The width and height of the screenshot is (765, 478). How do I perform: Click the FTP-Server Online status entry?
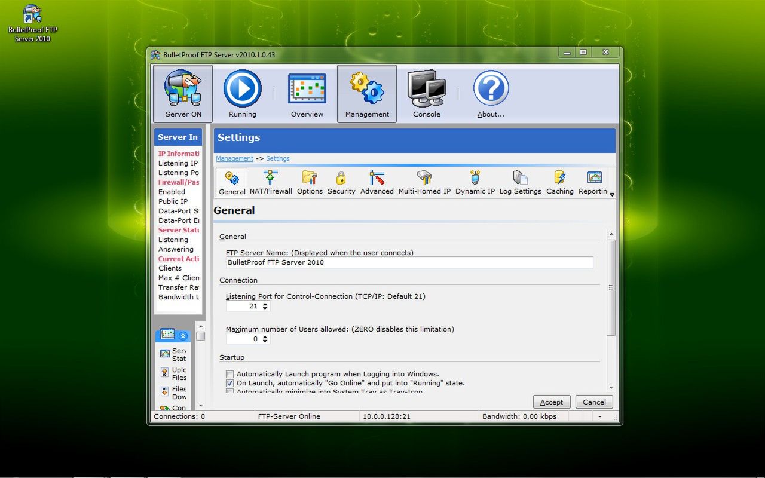click(289, 416)
